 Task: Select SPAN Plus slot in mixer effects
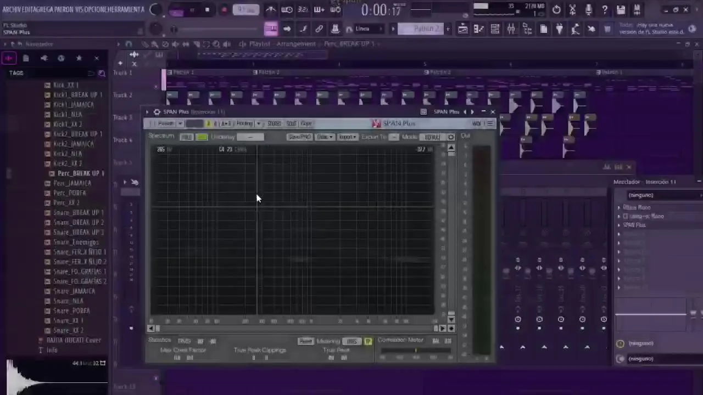[634, 225]
